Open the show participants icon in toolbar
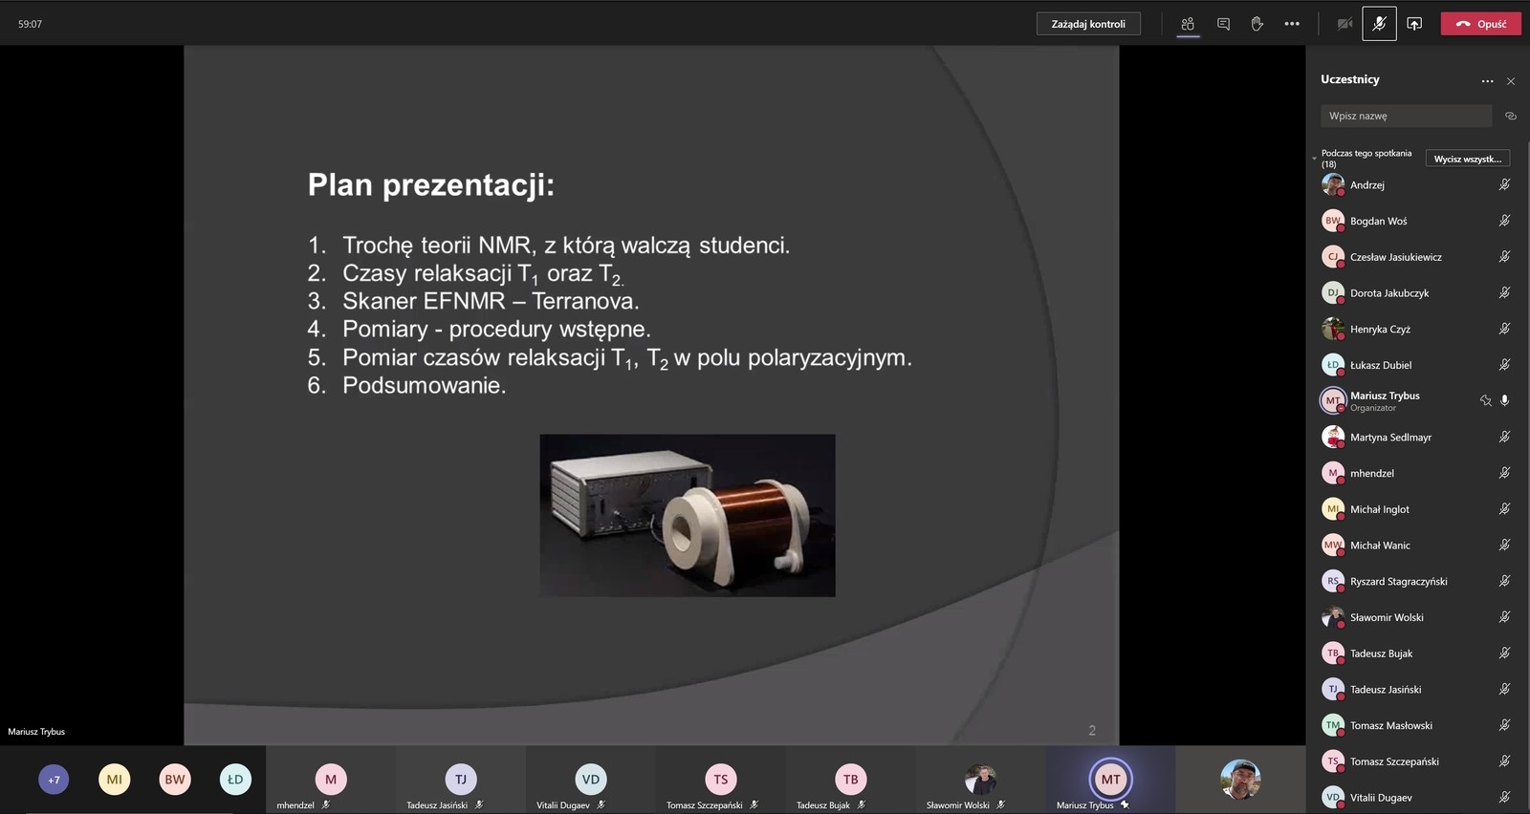This screenshot has height=814, width=1530. point(1188,24)
